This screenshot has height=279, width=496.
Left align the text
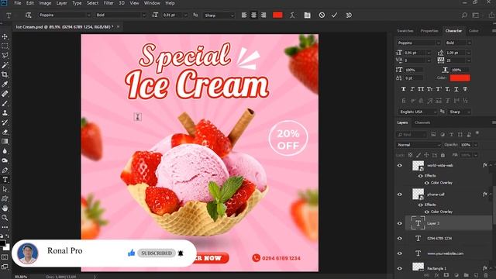(244, 15)
